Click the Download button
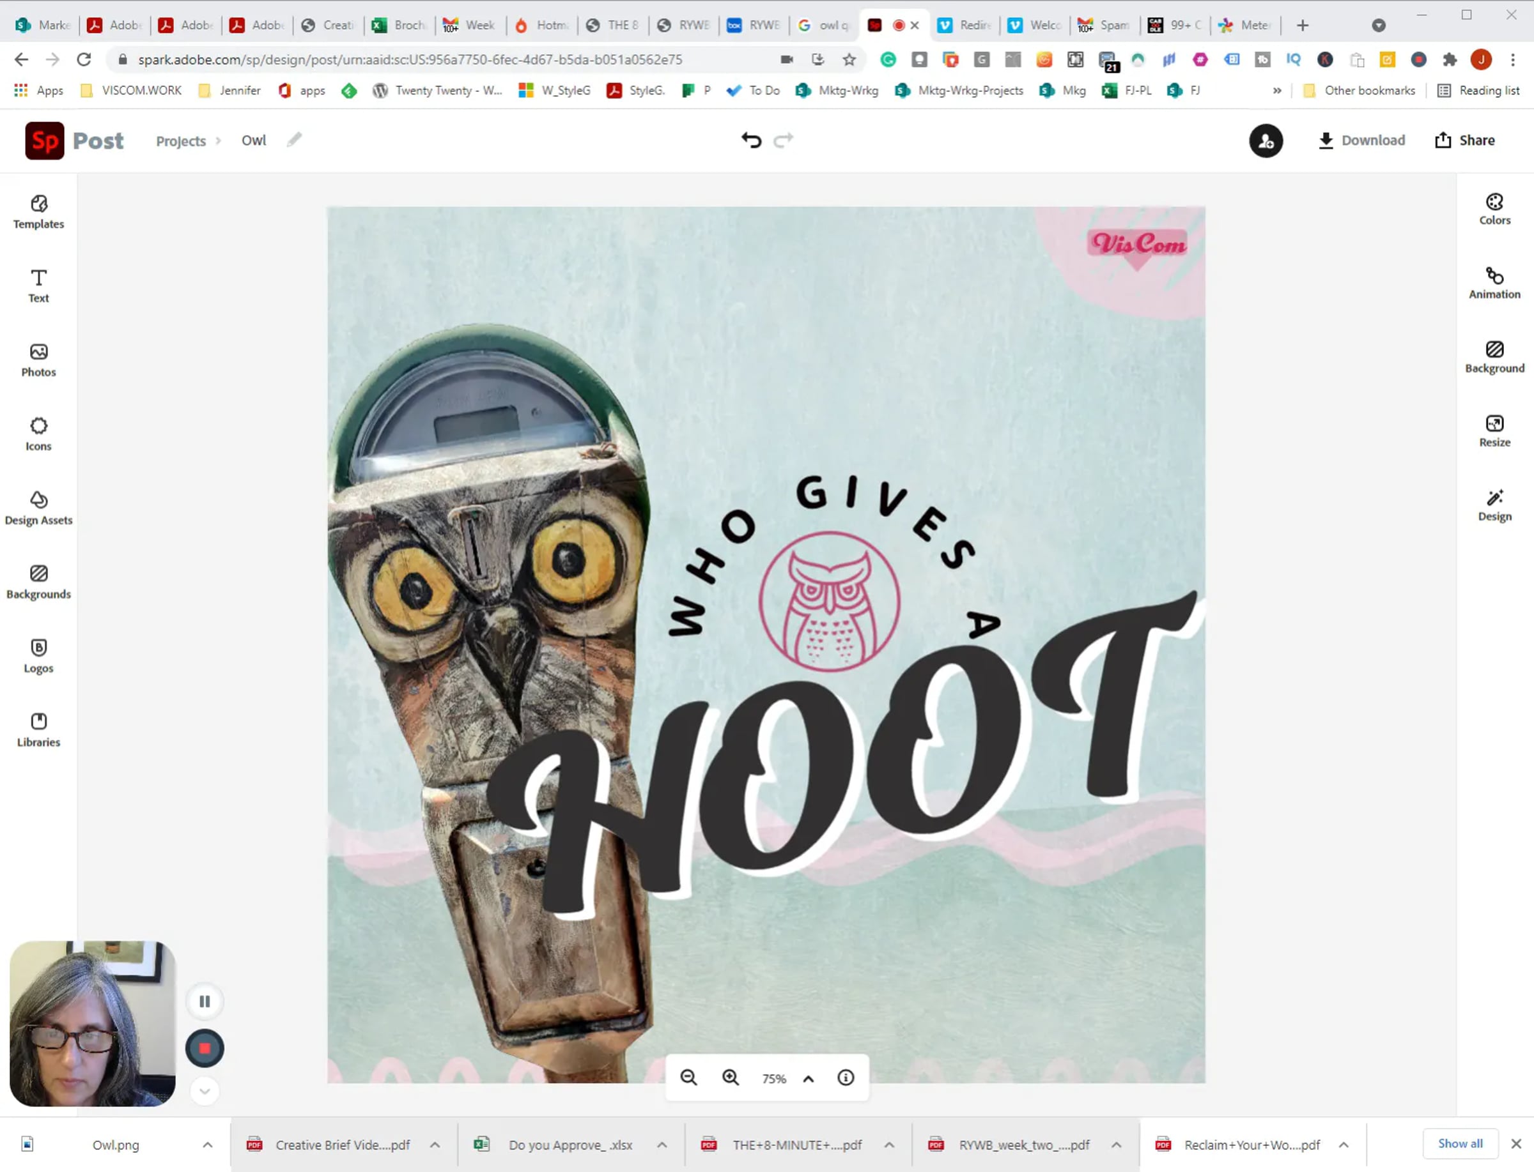The width and height of the screenshot is (1534, 1172). 1361,141
